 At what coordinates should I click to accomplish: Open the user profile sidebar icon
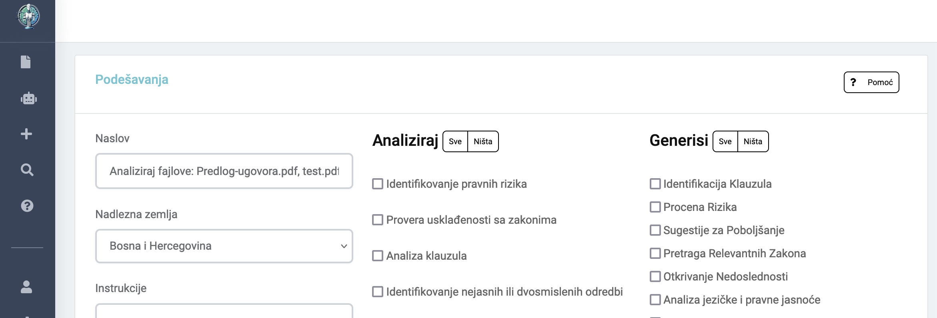(26, 287)
